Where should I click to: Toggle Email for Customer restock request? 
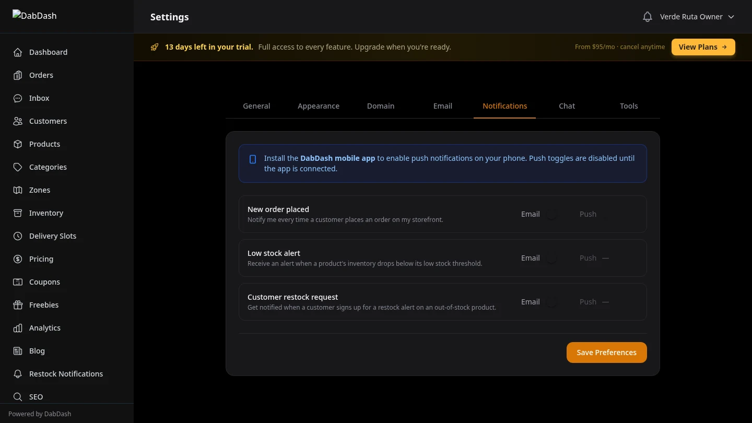[551, 301]
